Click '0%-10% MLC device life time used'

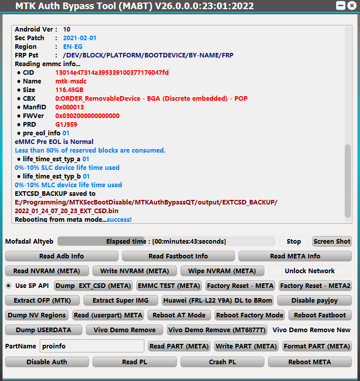[x=68, y=185]
